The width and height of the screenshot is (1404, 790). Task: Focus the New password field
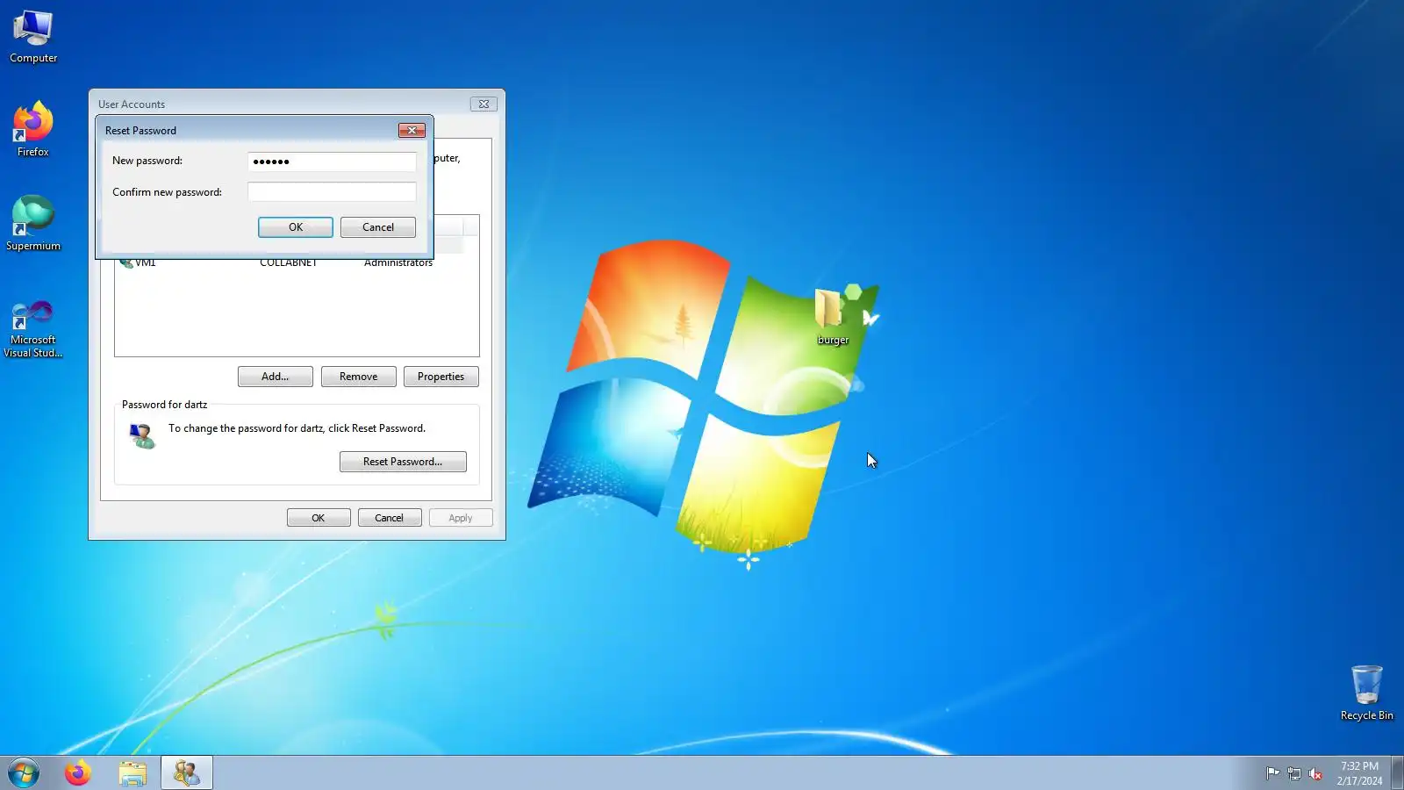point(332,162)
